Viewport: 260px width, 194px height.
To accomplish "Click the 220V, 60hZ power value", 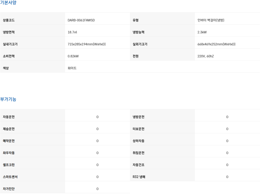I will coord(206,56).
